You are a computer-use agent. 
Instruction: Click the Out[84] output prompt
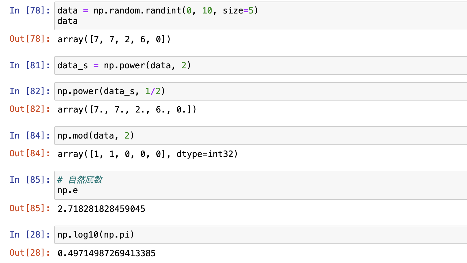tap(30, 154)
